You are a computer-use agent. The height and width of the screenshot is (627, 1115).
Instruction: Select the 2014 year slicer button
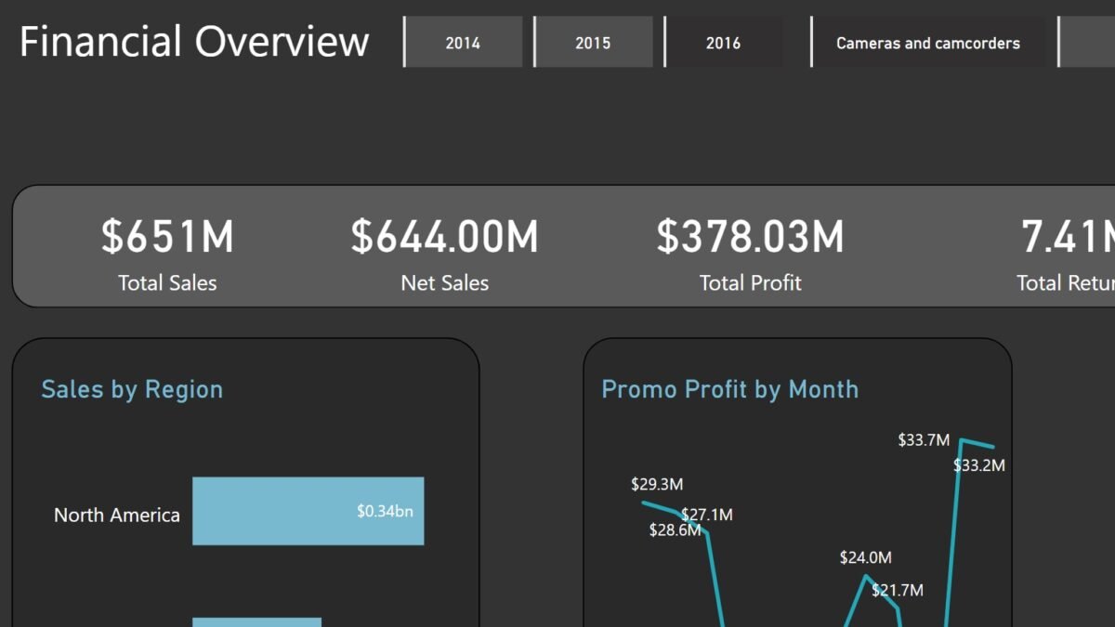(463, 43)
